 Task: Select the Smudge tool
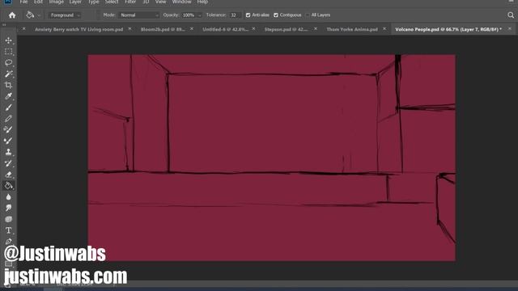[9, 208]
